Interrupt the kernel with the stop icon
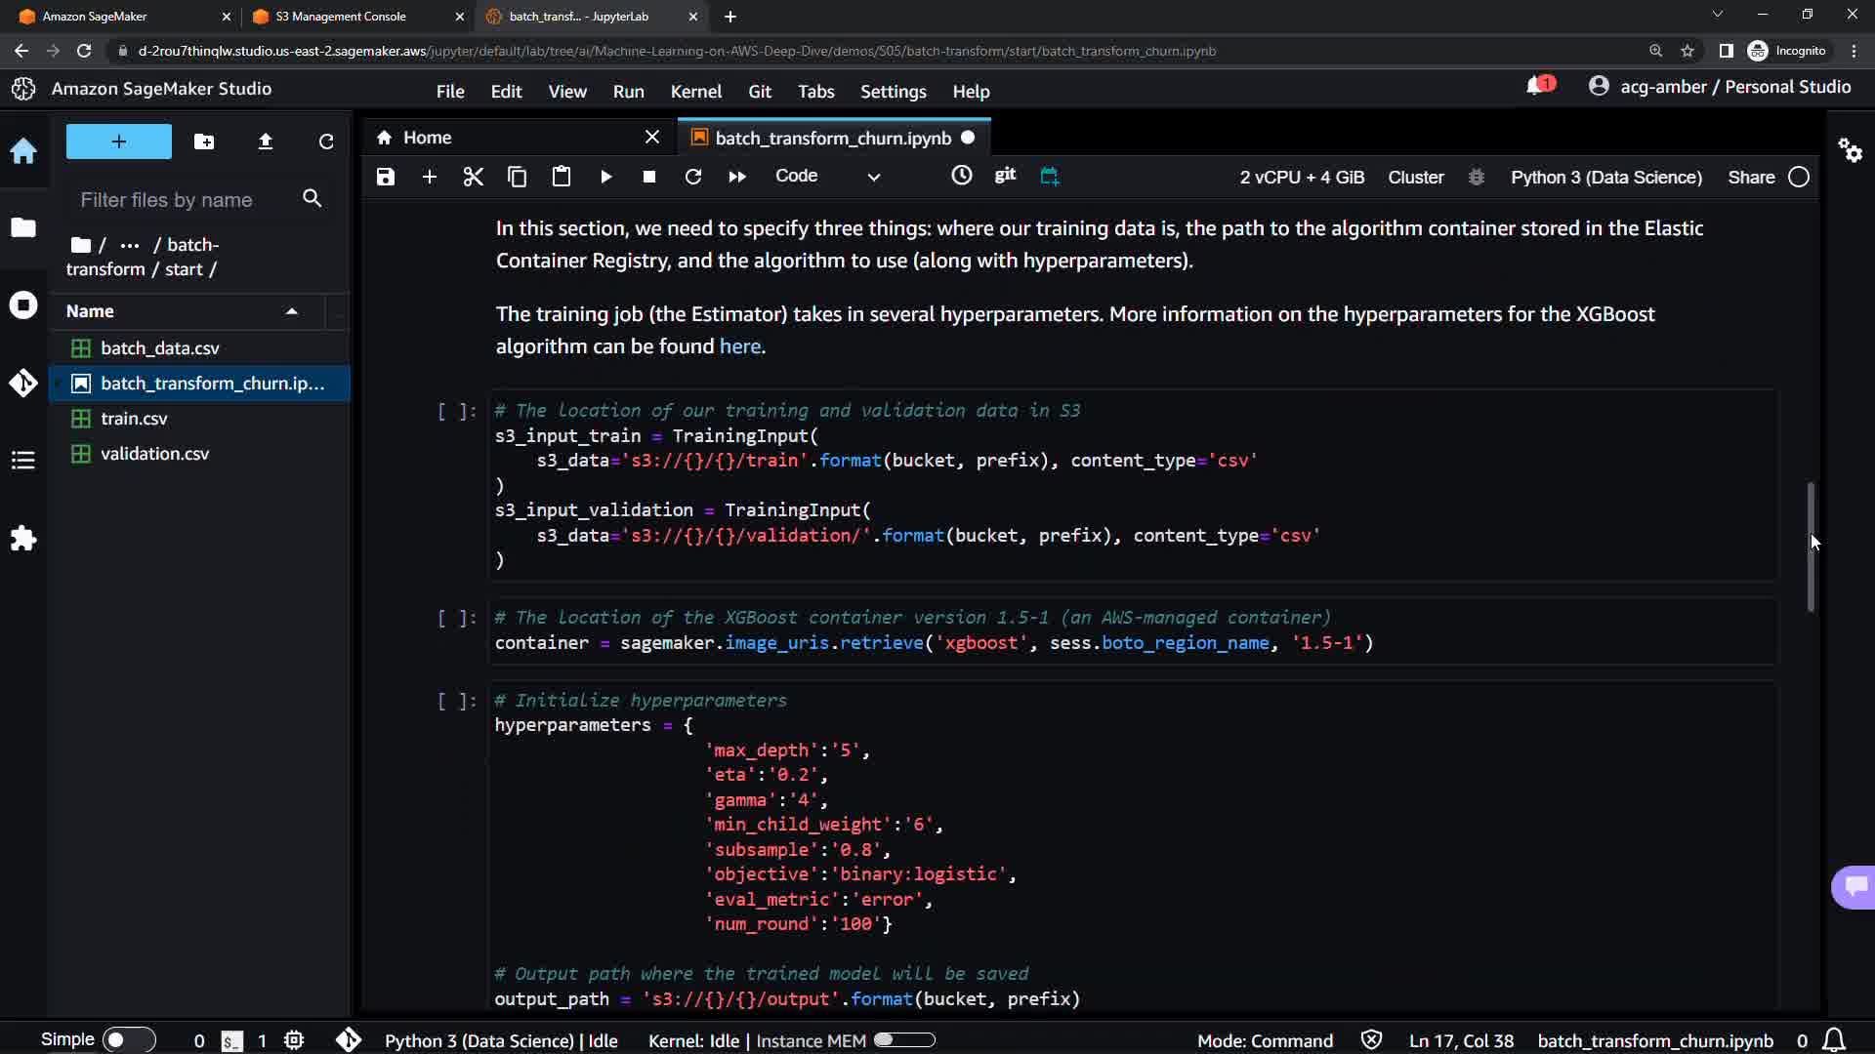The image size is (1875, 1054). [648, 177]
